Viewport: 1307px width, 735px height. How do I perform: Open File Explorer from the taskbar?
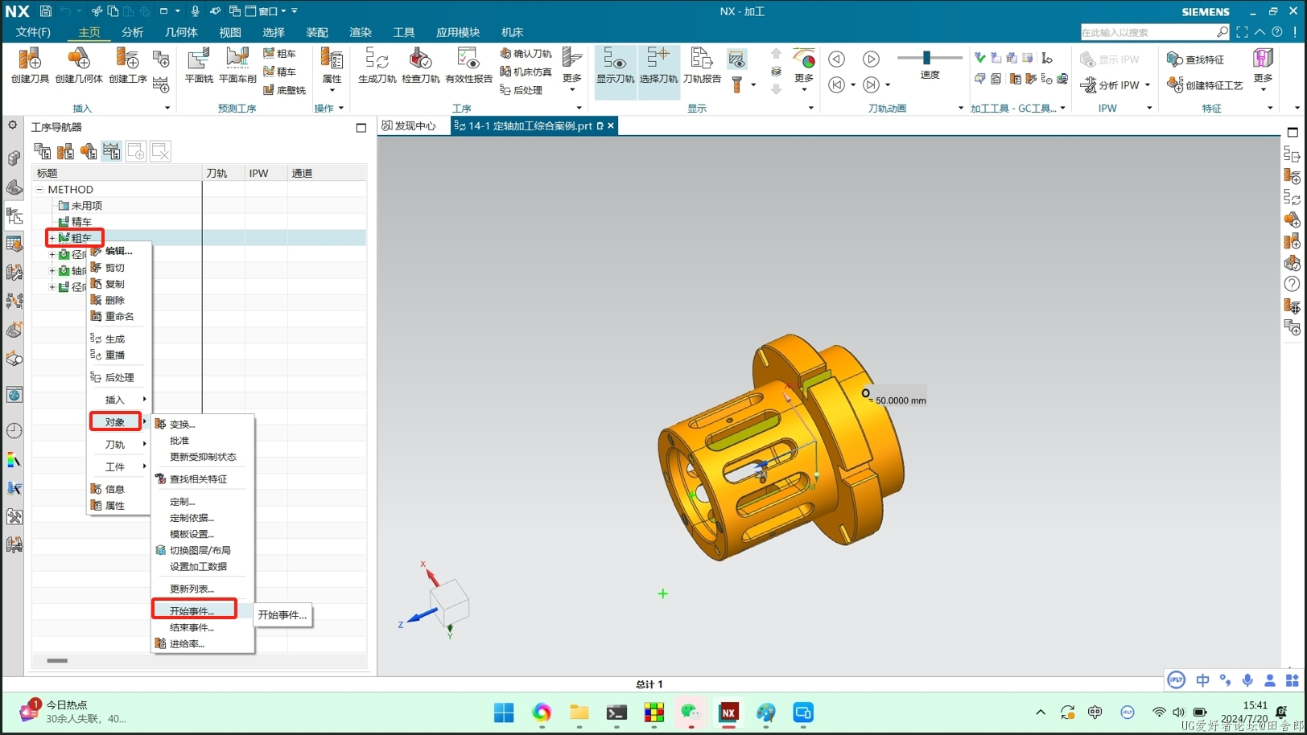pyautogui.click(x=579, y=712)
